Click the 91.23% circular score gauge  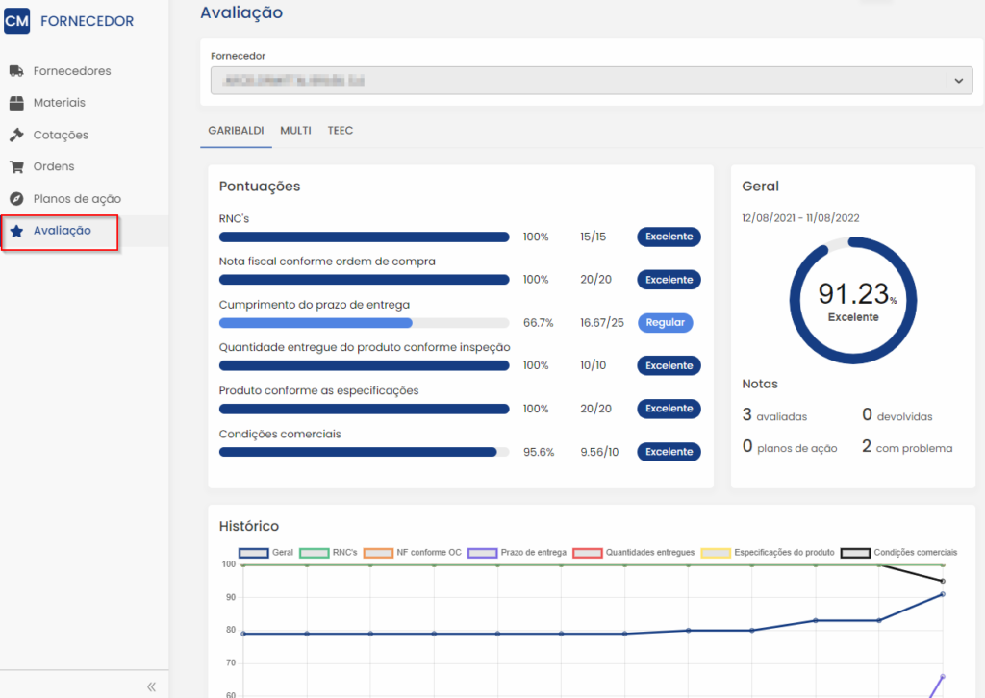[852, 300]
